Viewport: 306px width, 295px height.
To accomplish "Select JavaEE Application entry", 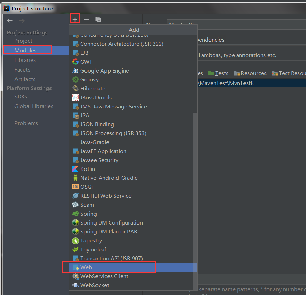I will coord(131,151).
